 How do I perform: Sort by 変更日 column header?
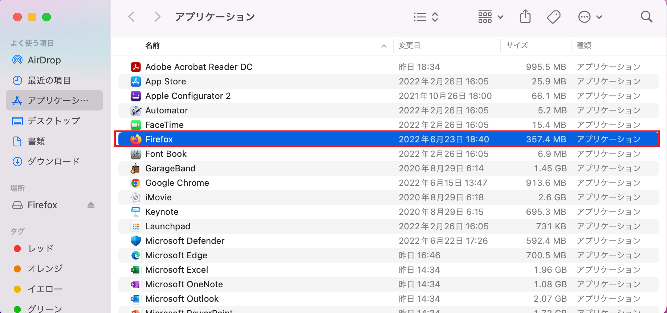pyautogui.click(x=410, y=45)
